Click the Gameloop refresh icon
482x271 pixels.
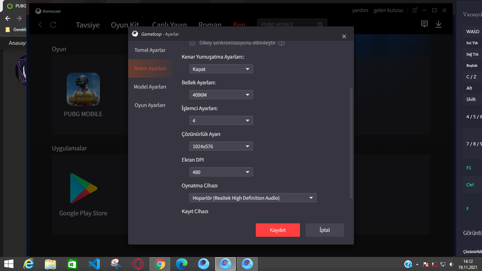point(53,25)
